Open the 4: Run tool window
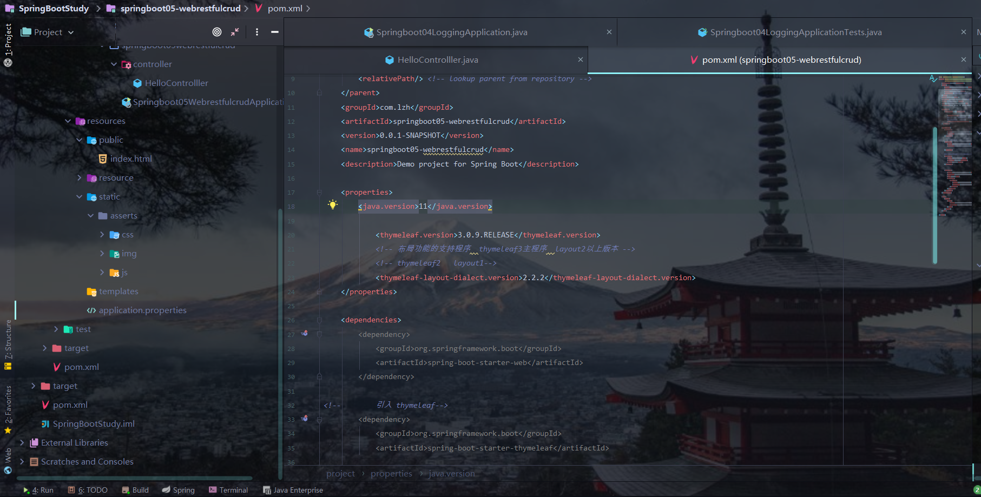Screen dimensions: 981x497 [x=38, y=490]
